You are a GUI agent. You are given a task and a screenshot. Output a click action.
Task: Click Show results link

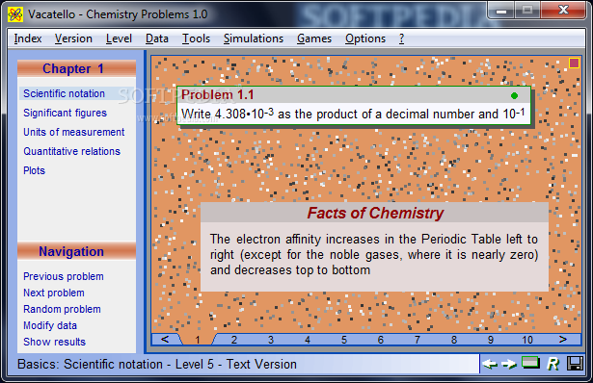[54, 342]
